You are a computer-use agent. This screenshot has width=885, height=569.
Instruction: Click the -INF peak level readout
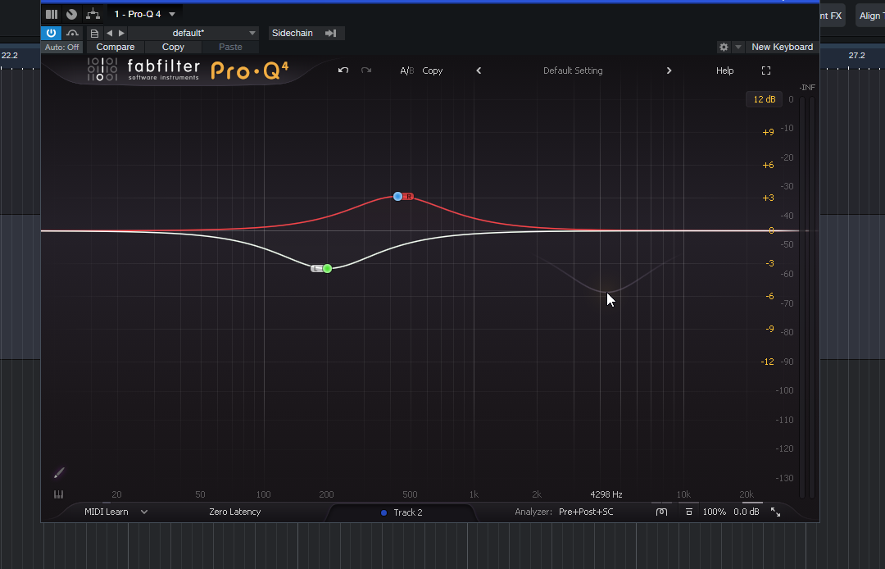tap(807, 88)
